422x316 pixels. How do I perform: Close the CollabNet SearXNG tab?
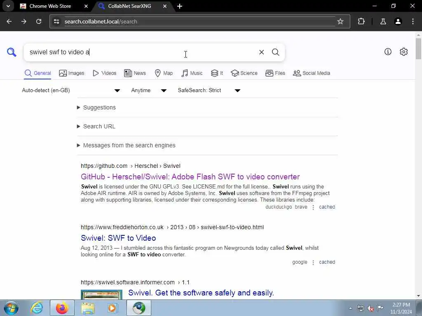(x=165, y=6)
